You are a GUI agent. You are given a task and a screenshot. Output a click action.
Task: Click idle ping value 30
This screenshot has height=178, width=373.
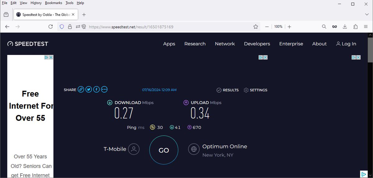(x=160, y=127)
